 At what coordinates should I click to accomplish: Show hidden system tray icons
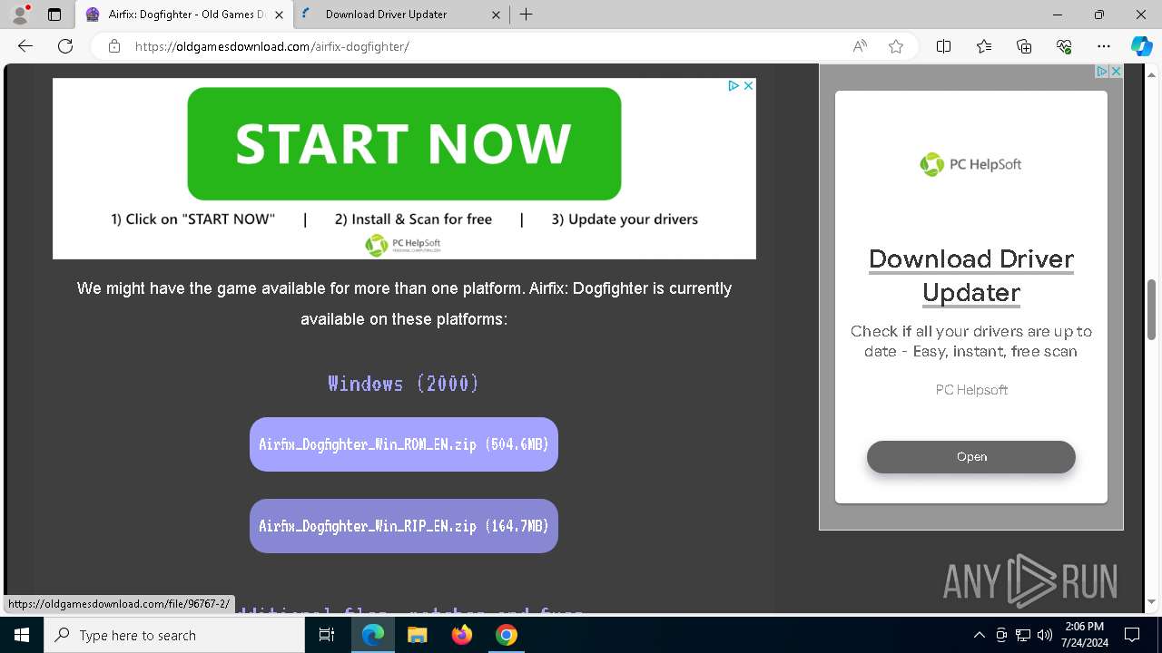coord(979,635)
